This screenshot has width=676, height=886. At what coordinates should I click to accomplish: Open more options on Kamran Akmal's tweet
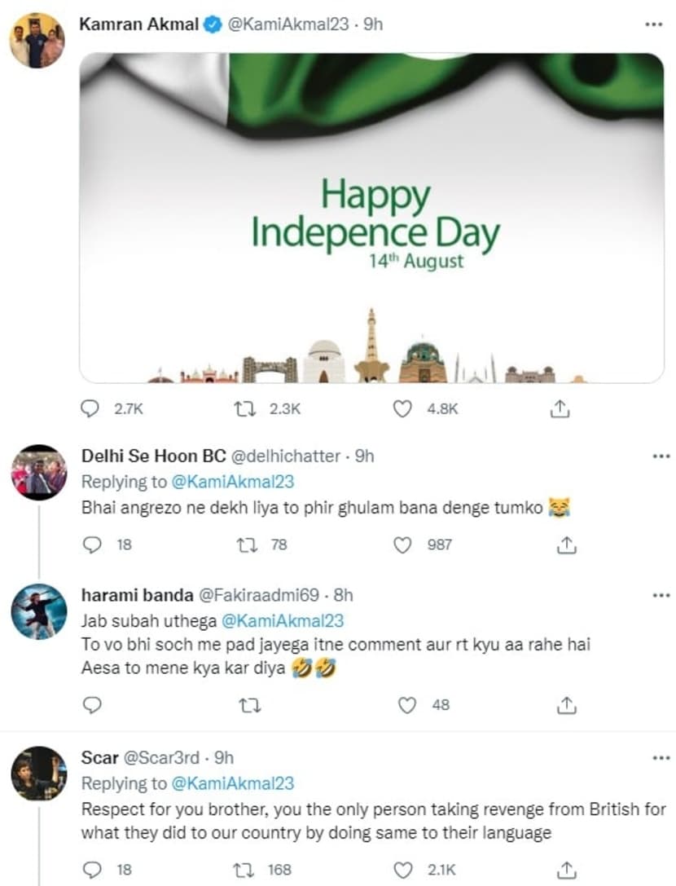[653, 24]
